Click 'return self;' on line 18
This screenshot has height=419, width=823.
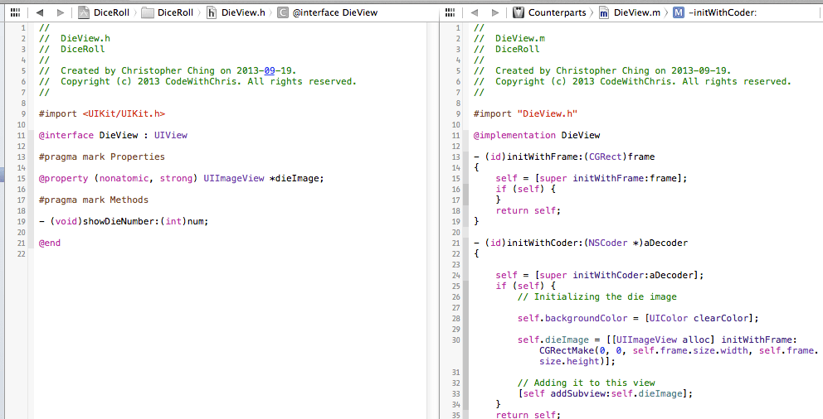pos(528,210)
